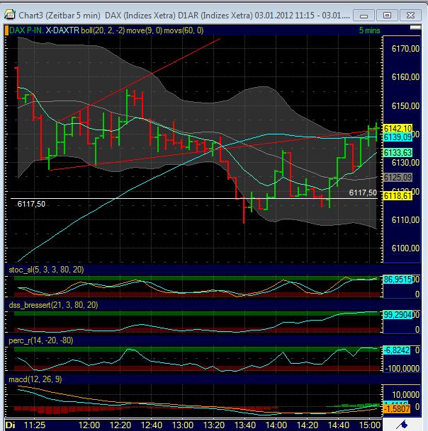Click the 6100,00 price axis label
The height and width of the screenshot is (431, 428).
[x=405, y=248]
